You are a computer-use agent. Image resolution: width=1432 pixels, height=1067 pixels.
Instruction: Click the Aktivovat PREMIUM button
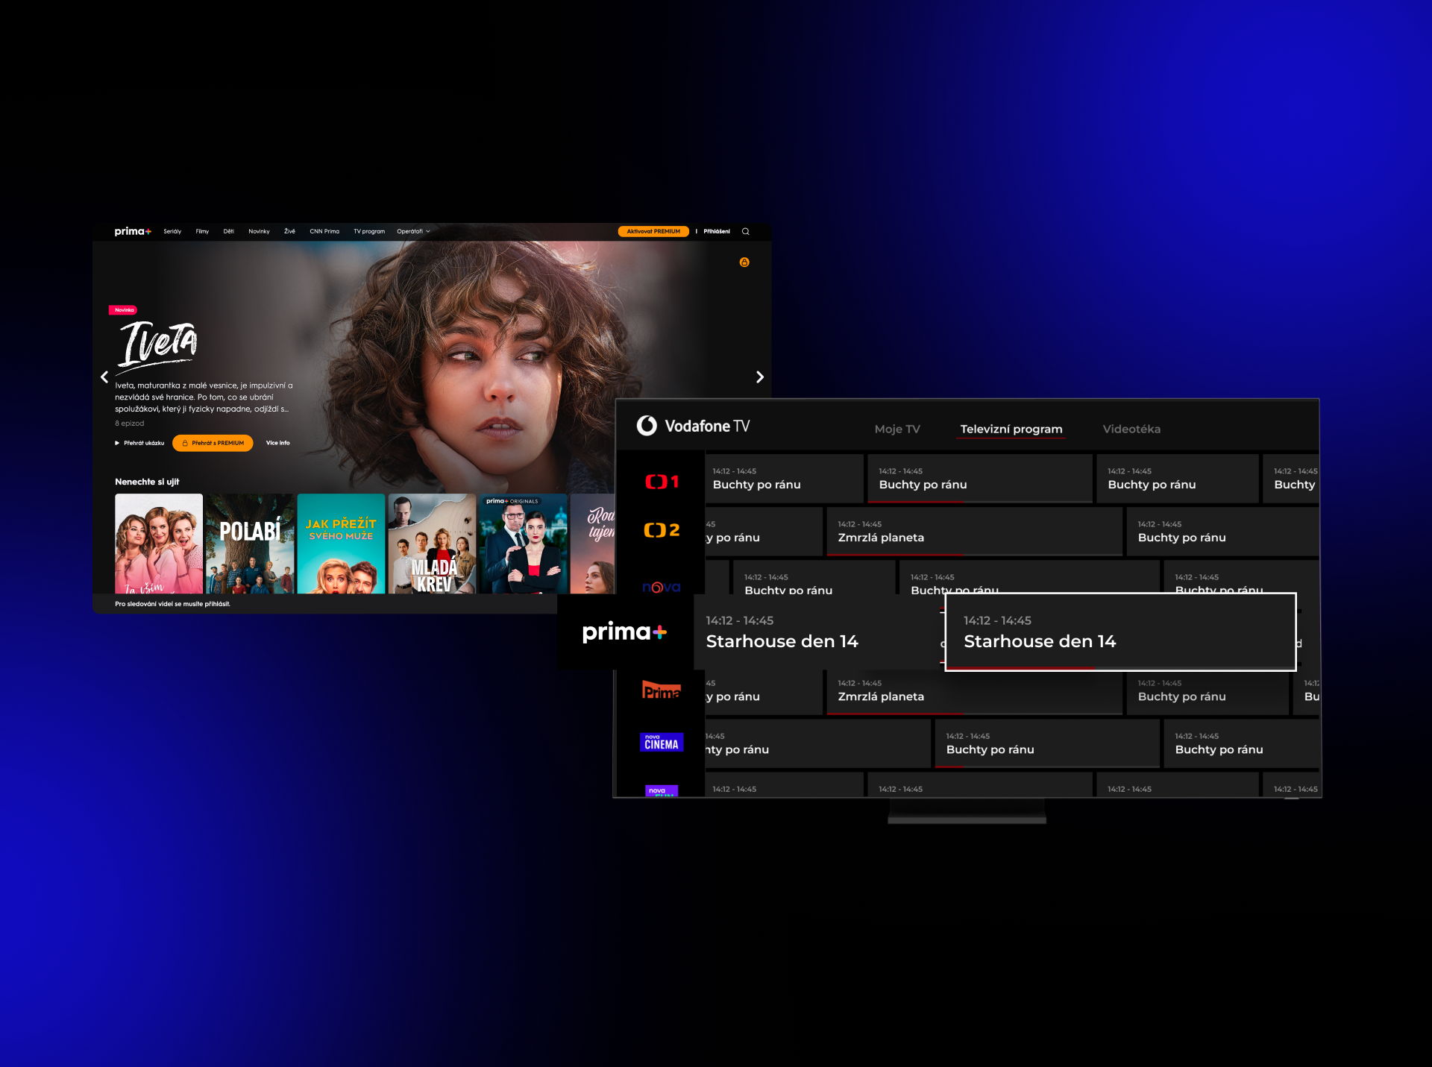click(653, 231)
